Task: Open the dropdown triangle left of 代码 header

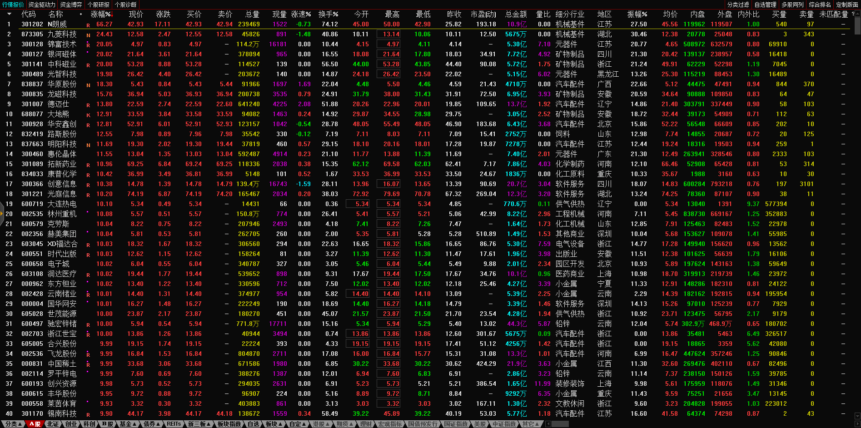Action: pos(9,14)
